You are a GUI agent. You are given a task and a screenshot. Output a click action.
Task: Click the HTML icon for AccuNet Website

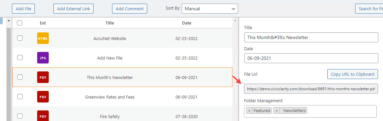point(43,38)
